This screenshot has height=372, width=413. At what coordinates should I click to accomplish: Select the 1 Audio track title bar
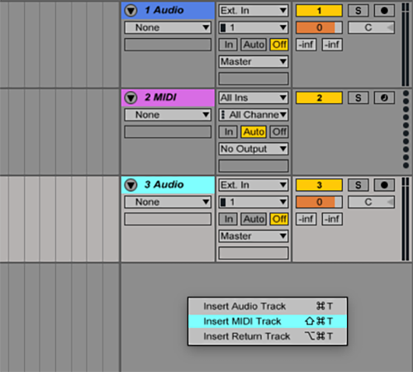point(168,11)
